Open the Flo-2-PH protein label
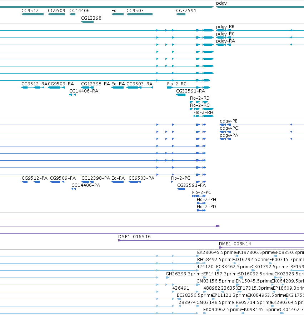This screenshot has height=315, width=304. click(206, 200)
